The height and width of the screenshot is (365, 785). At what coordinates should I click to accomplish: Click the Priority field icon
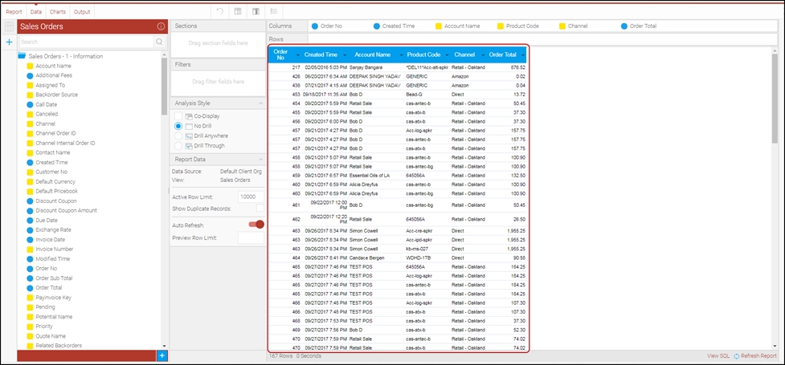(x=30, y=326)
